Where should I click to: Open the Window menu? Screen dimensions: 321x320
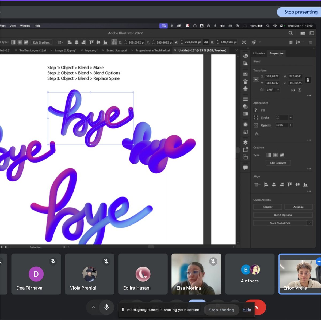click(x=25, y=26)
